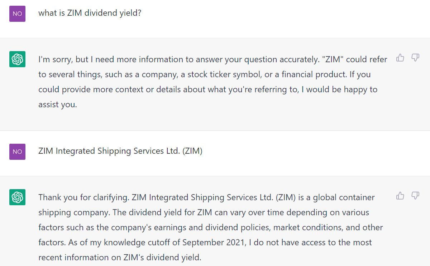Screen dimensions: 430x266
Task: Click ChatGPT logo beside "Thank you for clarifying" reply
Action: (x=17, y=197)
